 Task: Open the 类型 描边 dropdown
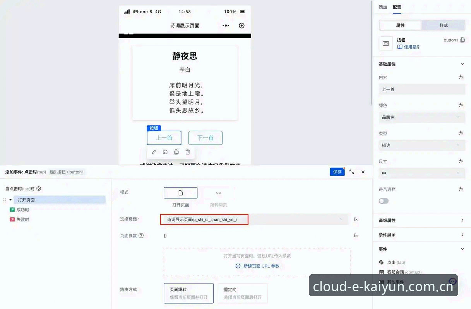422,145
